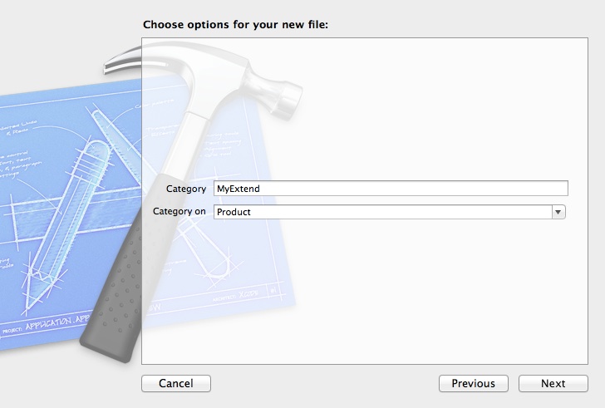Image resolution: width=605 pixels, height=408 pixels.
Task: Click the Product text in the combo box
Action: (x=234, y=212)
